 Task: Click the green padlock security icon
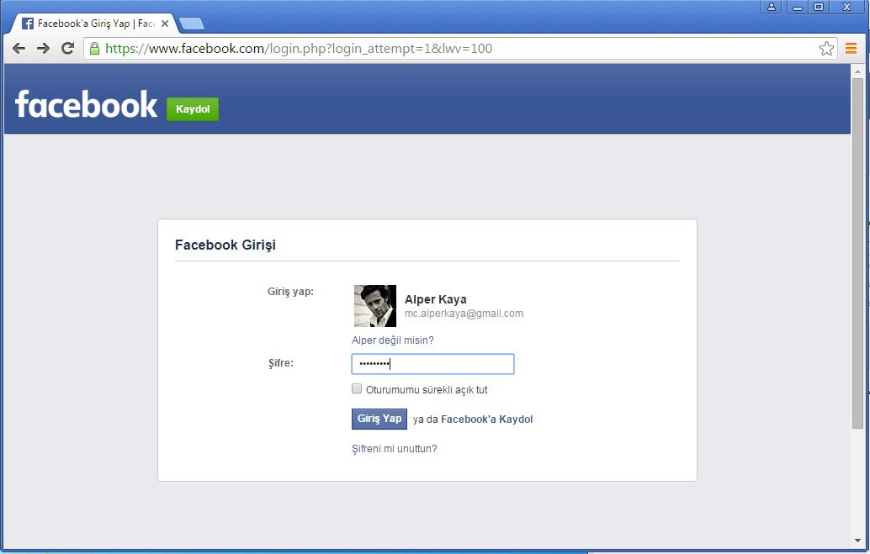point(94,49)
